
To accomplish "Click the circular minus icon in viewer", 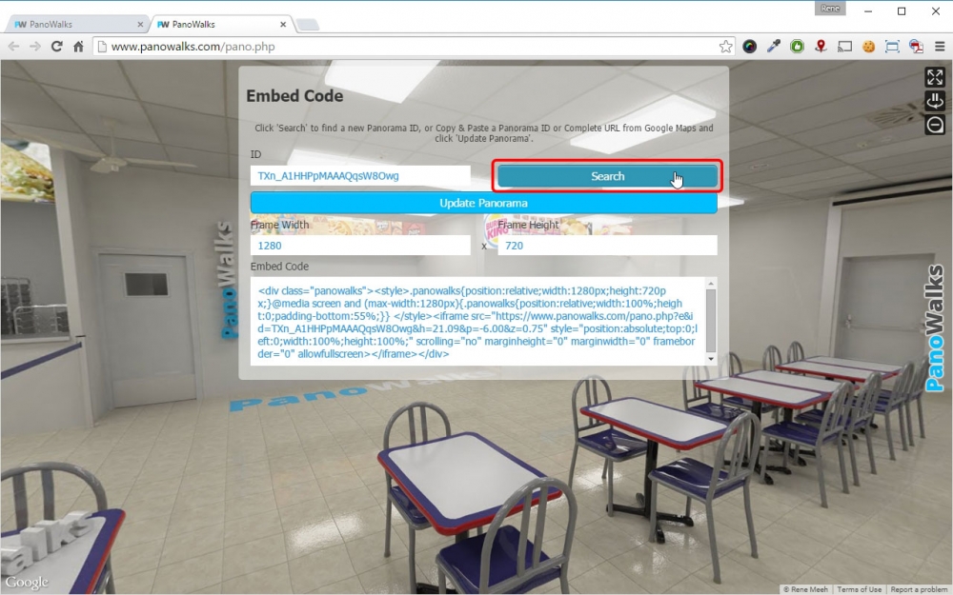I will point(935,124).
